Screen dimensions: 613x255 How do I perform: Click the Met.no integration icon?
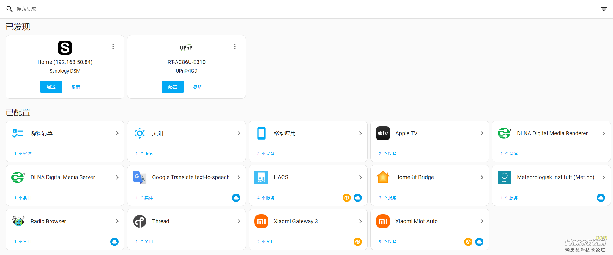pos(505,177)
